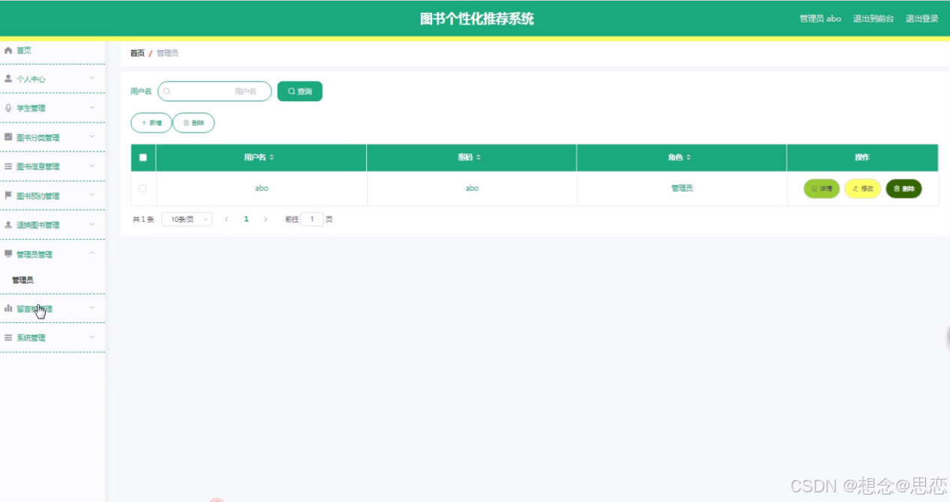Screen dimensions: 950x502
Task: Expand 图书信息管理 submenu chevron
Action: click(92, 166)
